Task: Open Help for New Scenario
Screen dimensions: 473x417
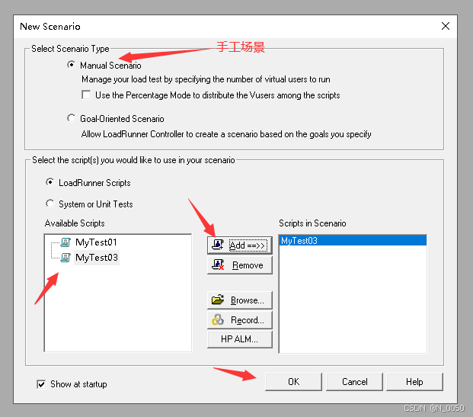Action: (x=414, y=382)
